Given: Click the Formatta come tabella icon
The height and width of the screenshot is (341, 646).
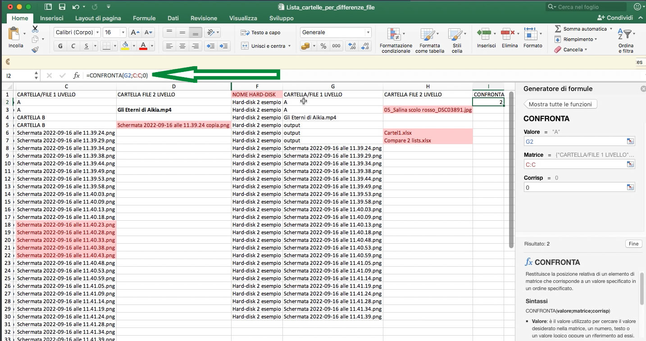Looking at the screenshot, I should point(428,34).
